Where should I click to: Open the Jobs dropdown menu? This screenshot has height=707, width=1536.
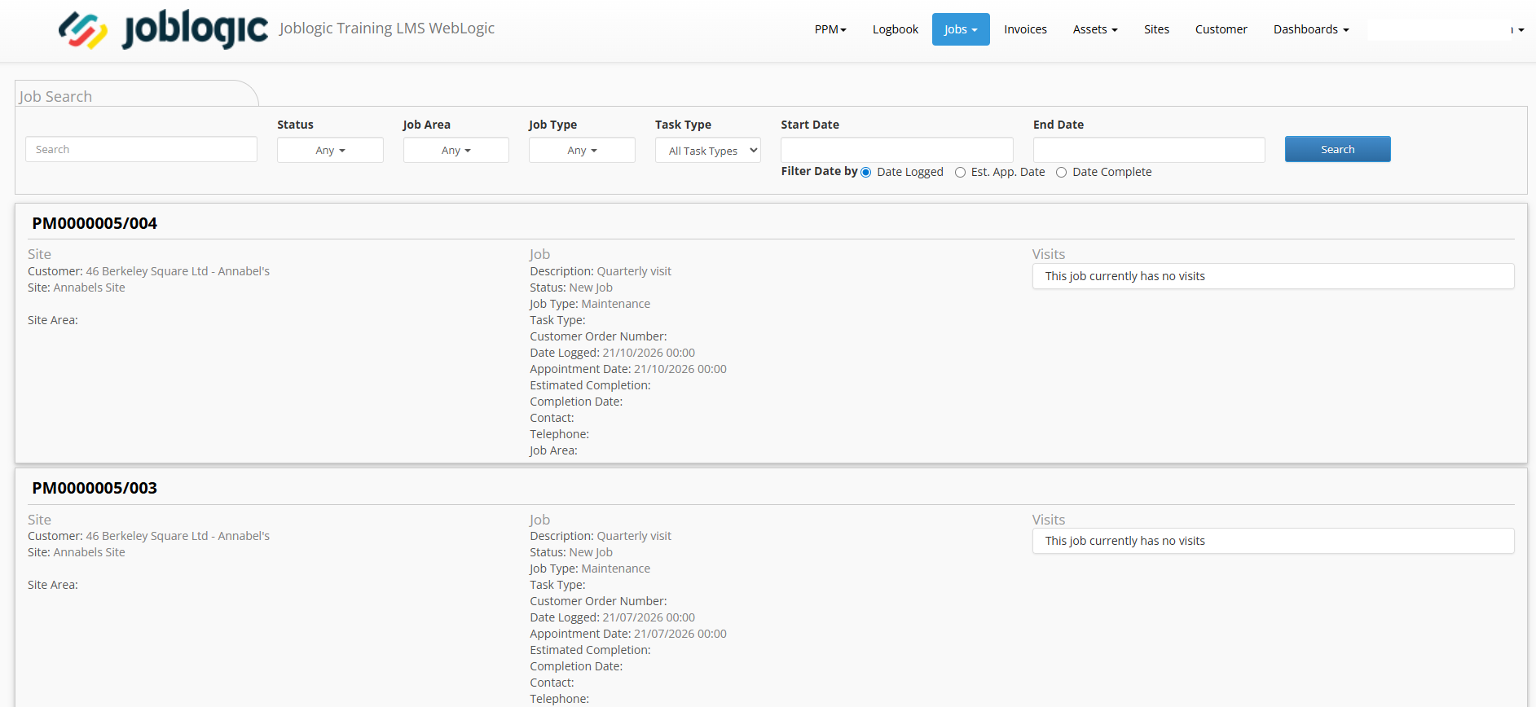point(961,29)
